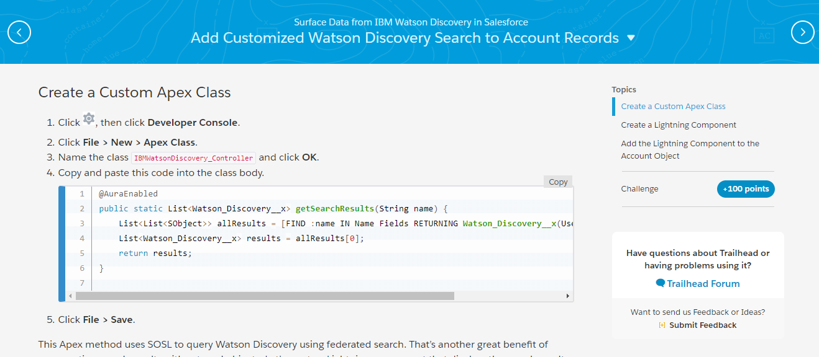Image resolution: width=819 pixels, height=357 pixels.
Task: Go to the next unit arrow
Action: 802,32
